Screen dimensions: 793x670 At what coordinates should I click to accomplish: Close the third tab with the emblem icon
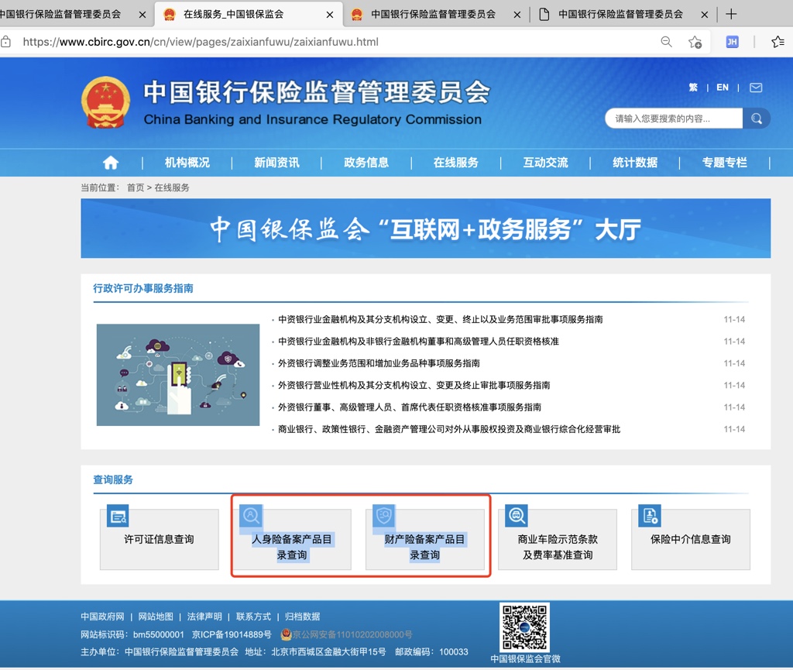pos(517,15)
